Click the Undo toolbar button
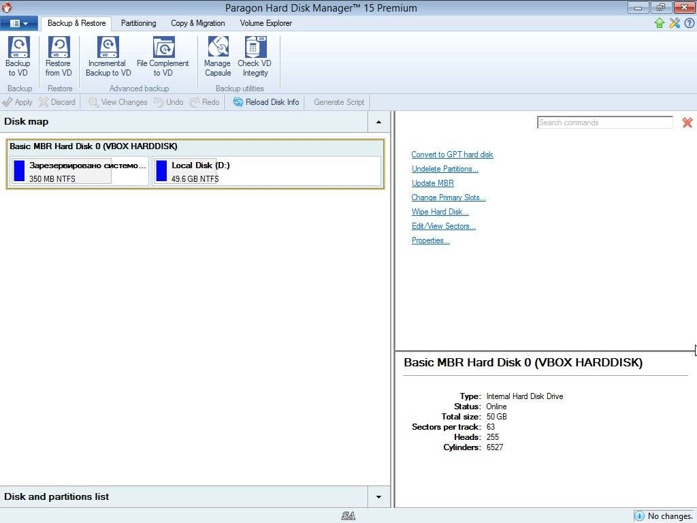 pos(169,102)
